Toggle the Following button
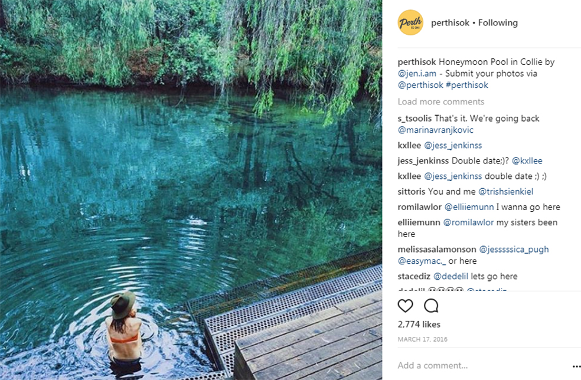 (498, 23)
